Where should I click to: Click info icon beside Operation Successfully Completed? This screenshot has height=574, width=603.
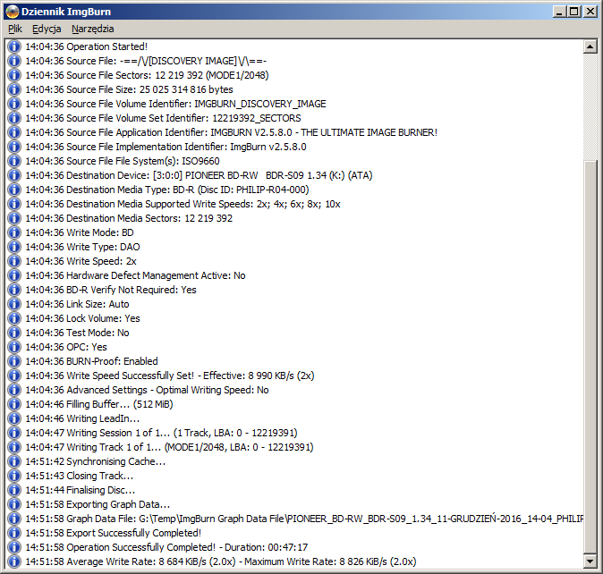click(x=13, y=547)
